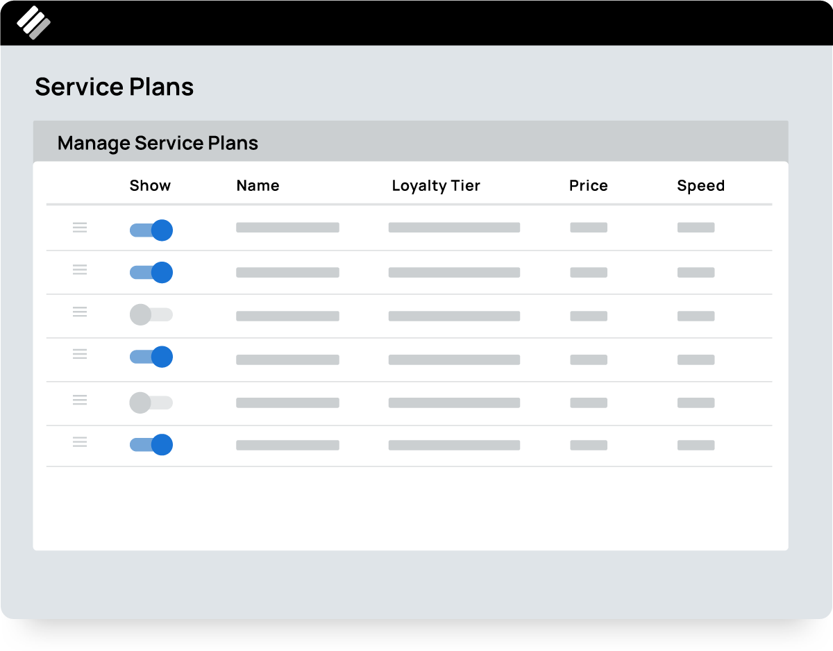Click the drag handle on the second row
Viewport: 833px width, 651px height.
click(80, 270)
